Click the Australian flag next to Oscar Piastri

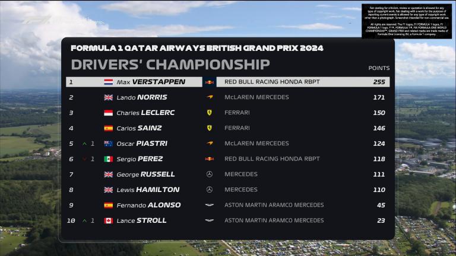point(109,143)
